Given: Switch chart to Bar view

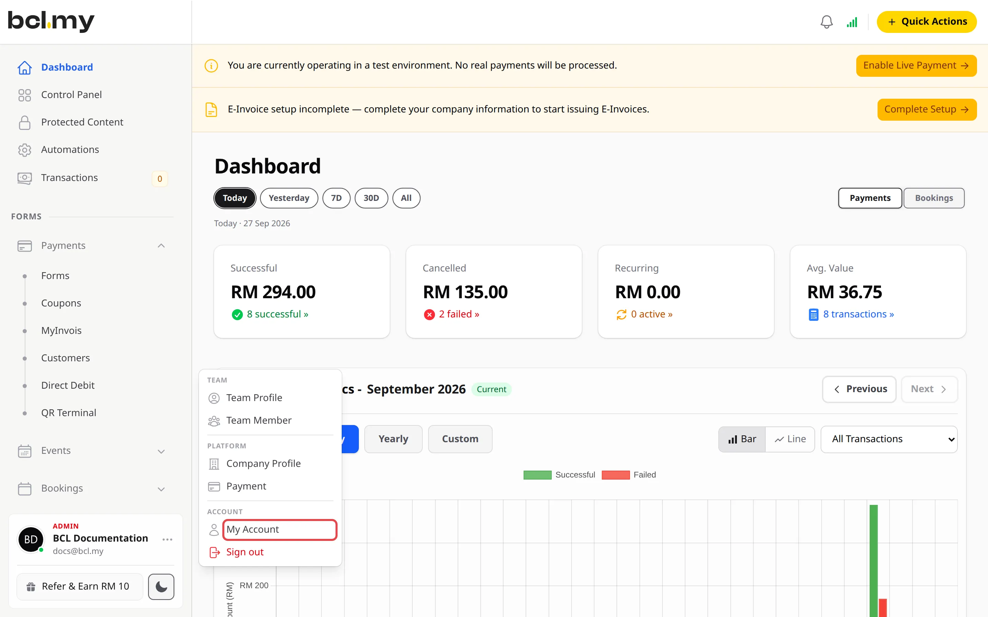Looking at the screenshot, I should tap(742, 439).
